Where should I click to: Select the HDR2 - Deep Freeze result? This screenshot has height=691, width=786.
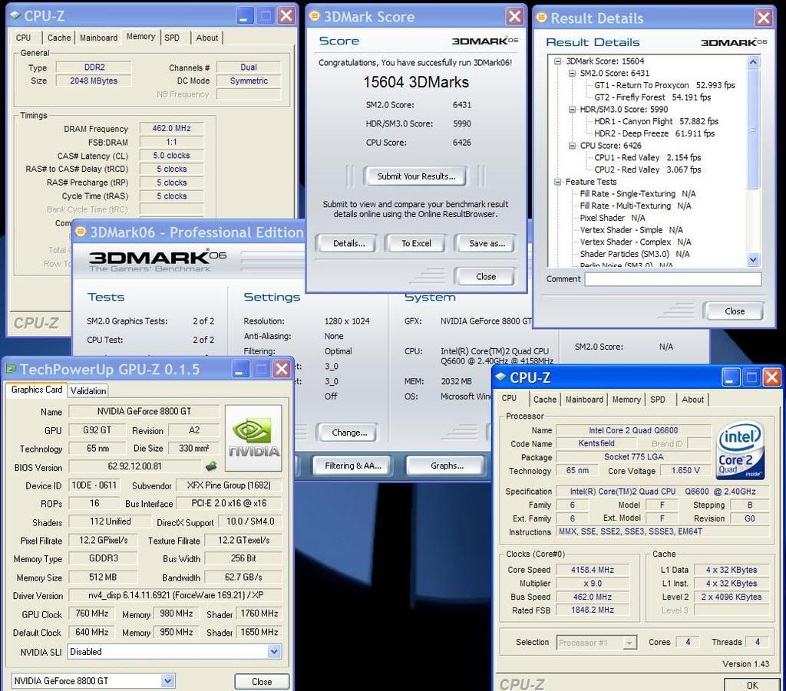[654, 133]
